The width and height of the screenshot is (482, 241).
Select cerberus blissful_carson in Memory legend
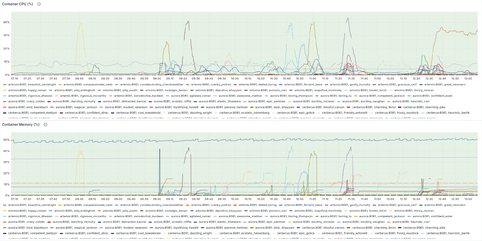(x=323, y=228)
